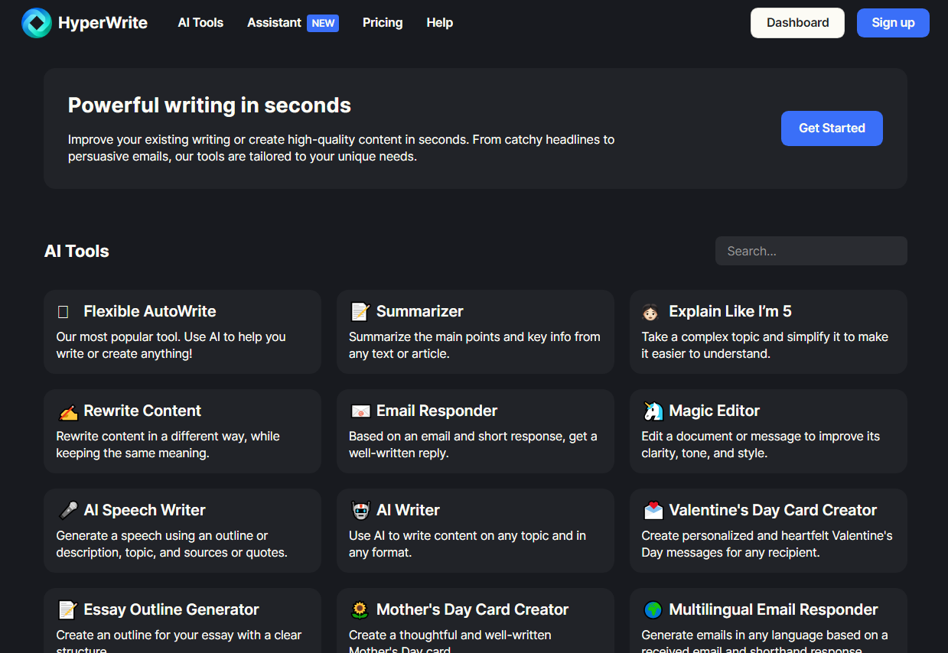Screen dimensions: 948x653
Task: Click 'Rewrite content in a different way' text
Action: point(168,444)
